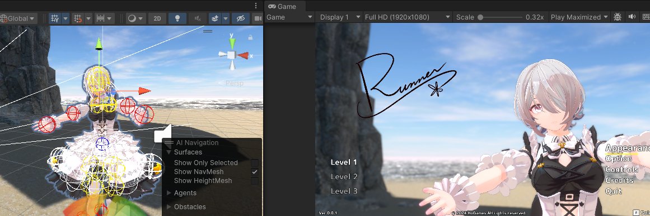
Task: Select Level 2 in game menu
Action: [344, 177]
